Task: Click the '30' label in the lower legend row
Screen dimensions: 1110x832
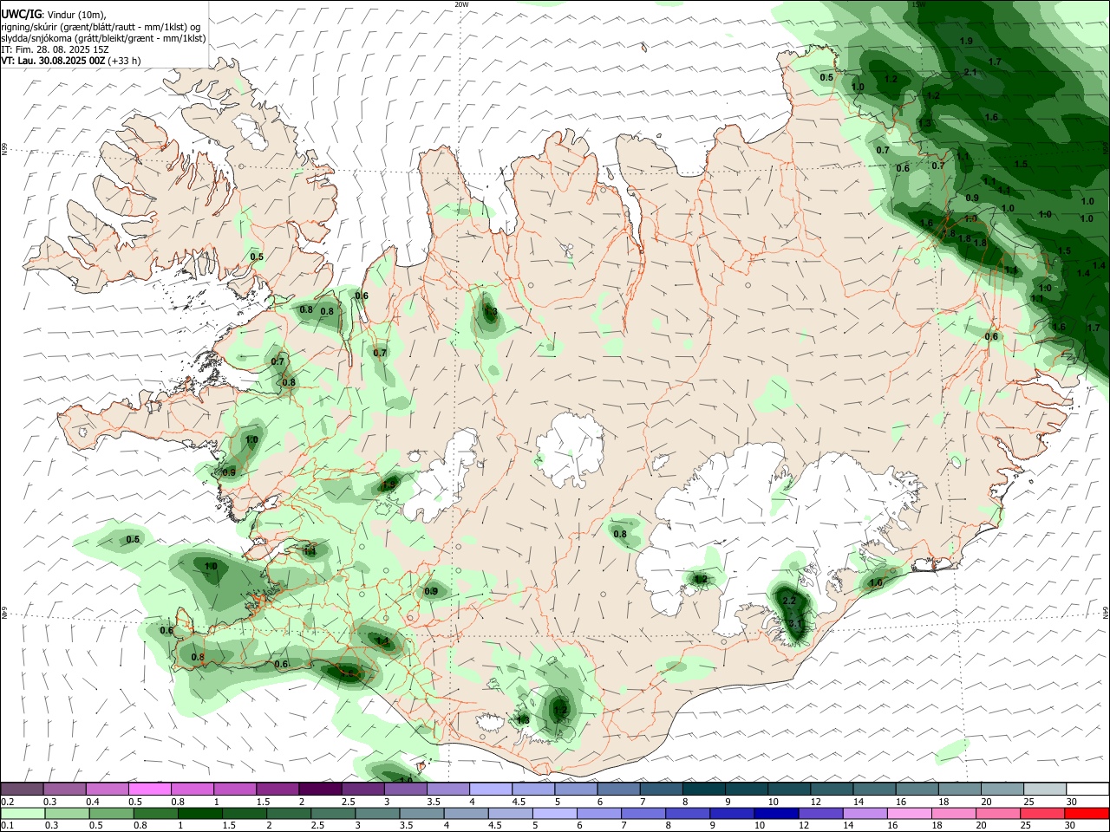Action: click(x=1070, y=825)
